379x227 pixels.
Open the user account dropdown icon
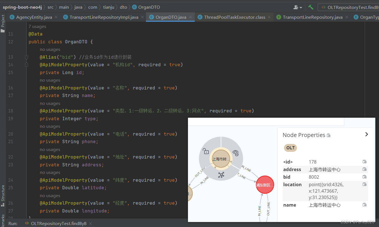pyautogui.click(x=297, y=7)
